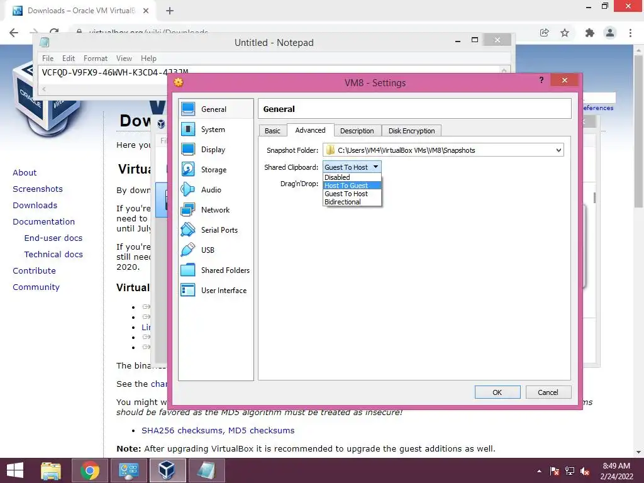The image size is (644, 483).
Task: Open the SHA256 checksums link
Action: pos(183,430)
